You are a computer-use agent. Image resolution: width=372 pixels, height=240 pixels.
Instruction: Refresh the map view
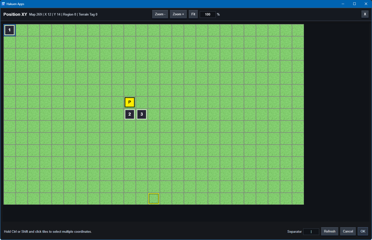[330, 231]
